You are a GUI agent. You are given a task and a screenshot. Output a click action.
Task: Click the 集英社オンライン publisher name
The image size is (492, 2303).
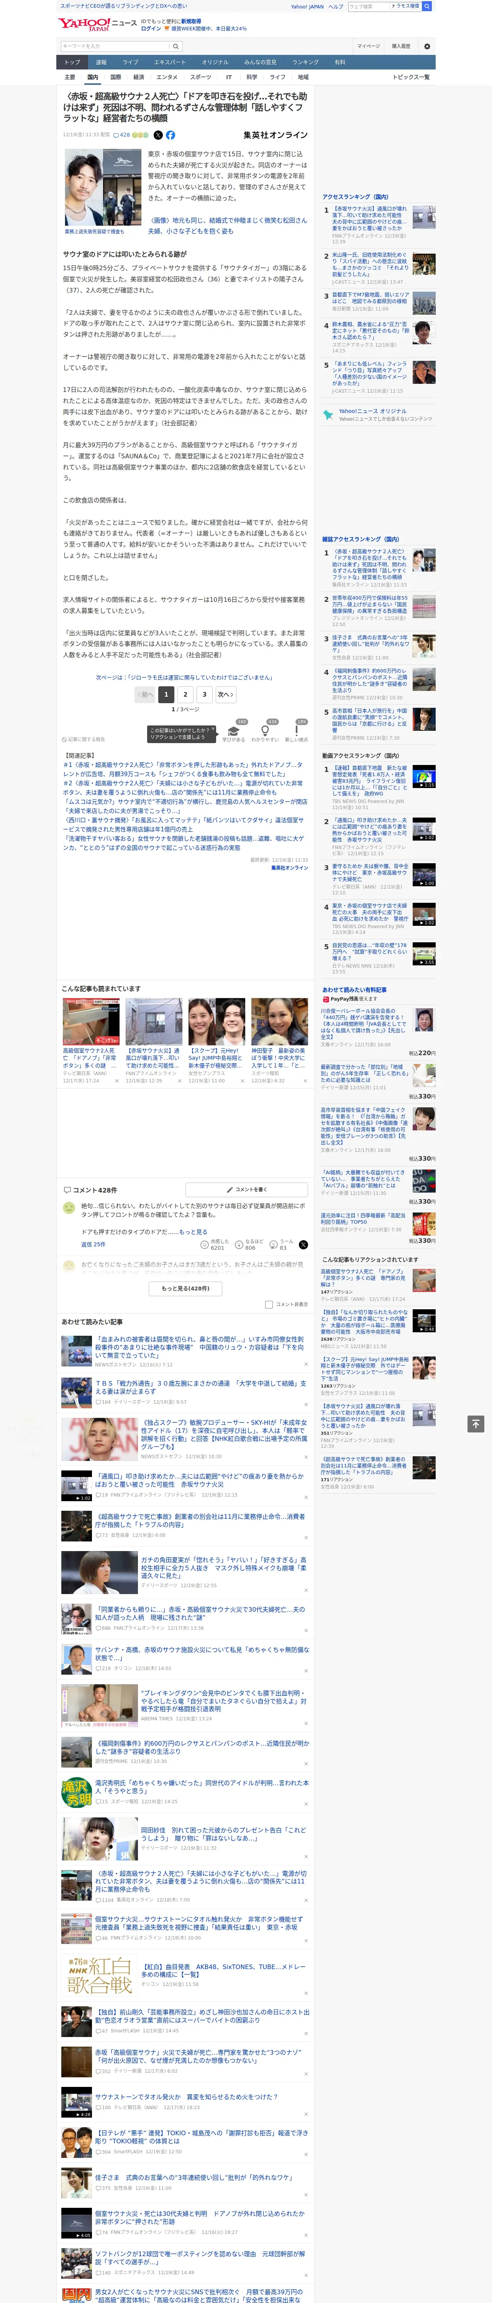[276, 135]
